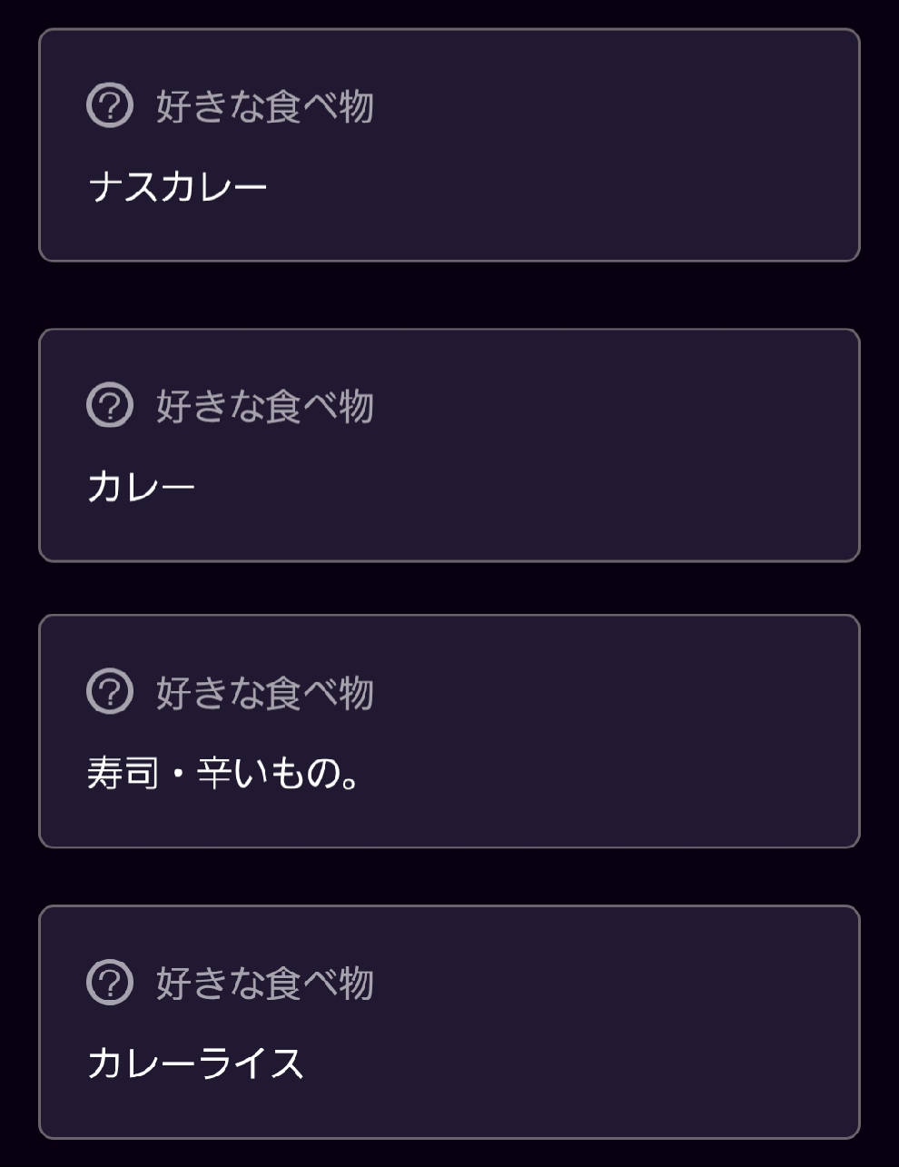Click the background gap between カレー and 寿司 cards

tap(449, 588)
